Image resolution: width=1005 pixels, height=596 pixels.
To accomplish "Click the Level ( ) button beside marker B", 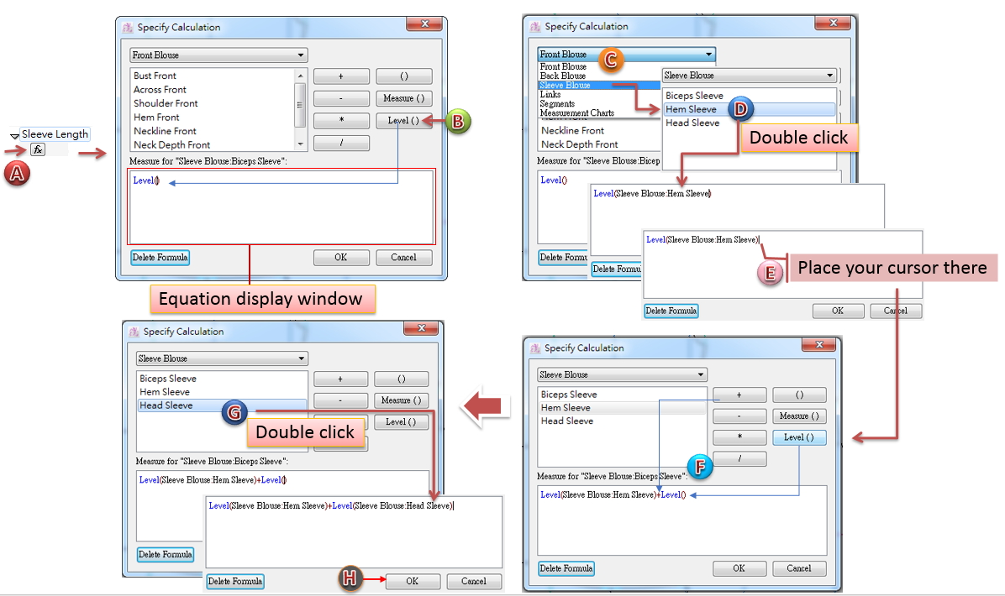I will (x=403, y=120).
